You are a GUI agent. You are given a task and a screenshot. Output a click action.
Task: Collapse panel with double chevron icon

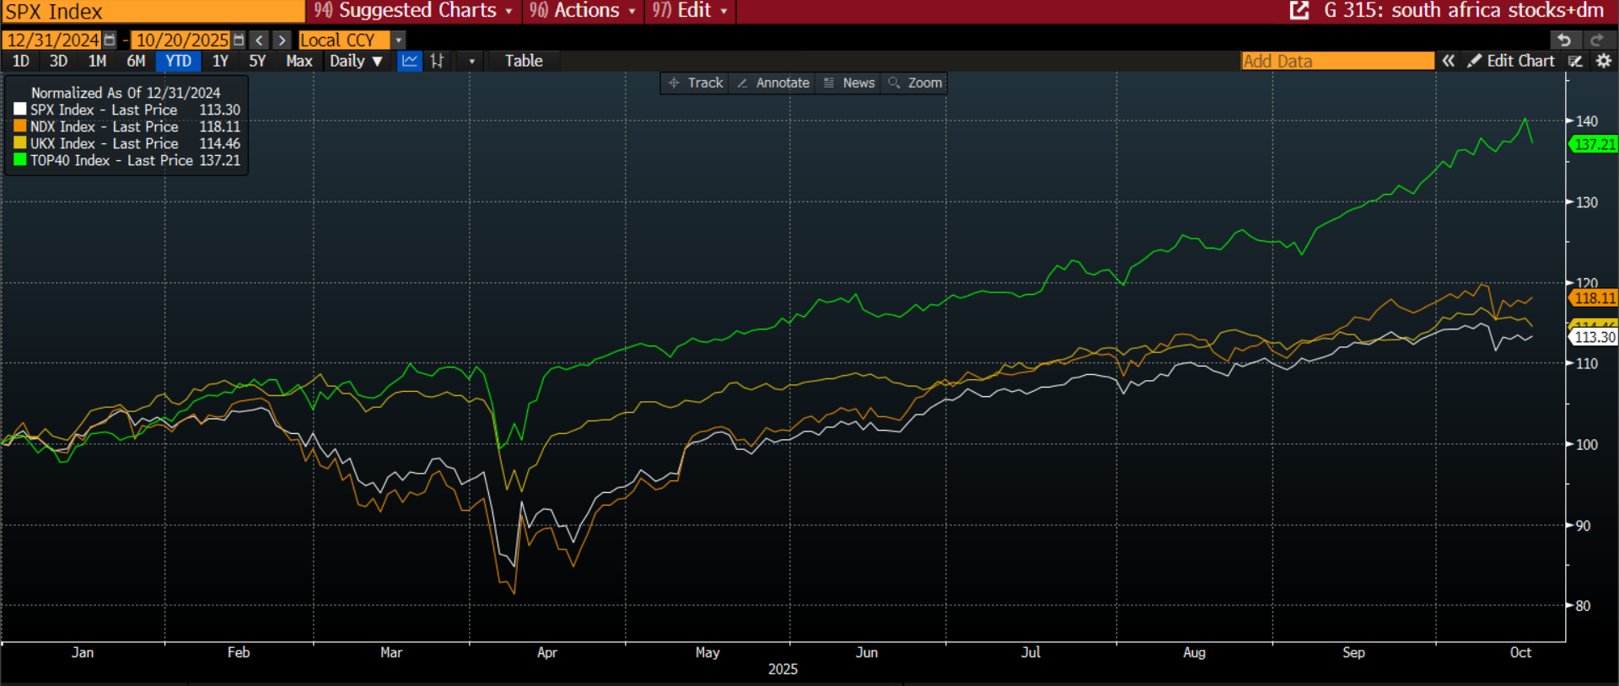(x=1448, y=61)
